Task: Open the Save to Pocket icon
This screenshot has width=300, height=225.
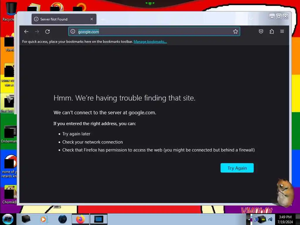Action: [261, 31]
